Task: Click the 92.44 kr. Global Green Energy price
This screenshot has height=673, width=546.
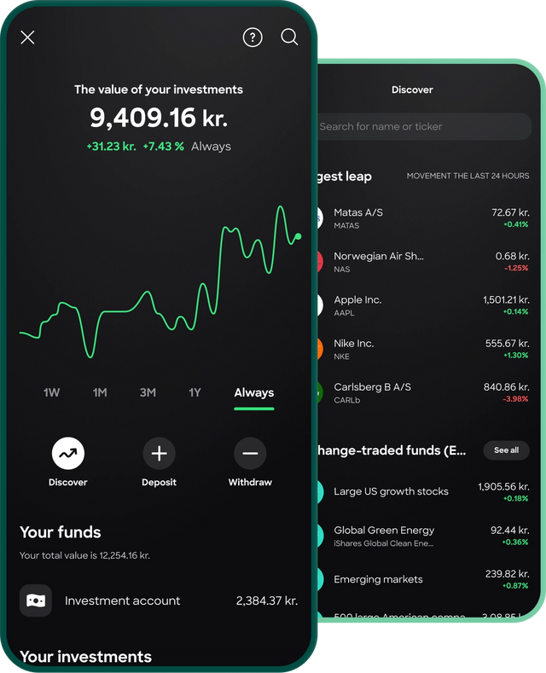Action: pos(510,530)
